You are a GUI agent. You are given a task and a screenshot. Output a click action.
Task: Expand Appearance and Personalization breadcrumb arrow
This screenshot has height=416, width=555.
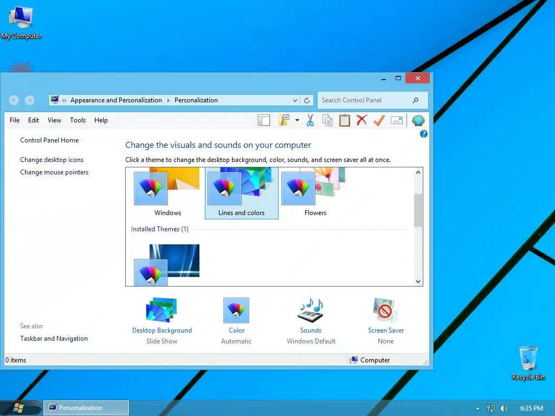(x=168, y=100)
